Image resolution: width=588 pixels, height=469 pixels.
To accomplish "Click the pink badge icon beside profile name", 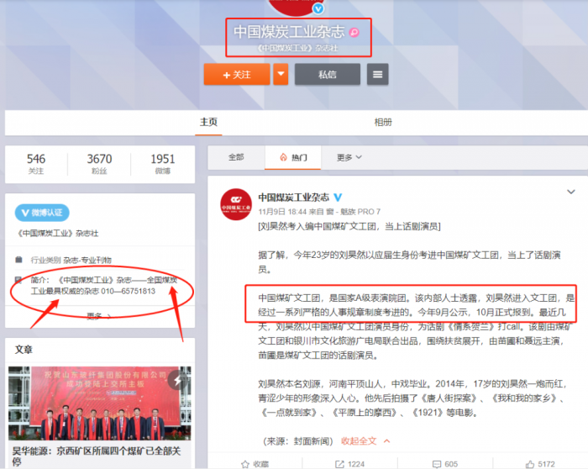I will coord(354,32).
